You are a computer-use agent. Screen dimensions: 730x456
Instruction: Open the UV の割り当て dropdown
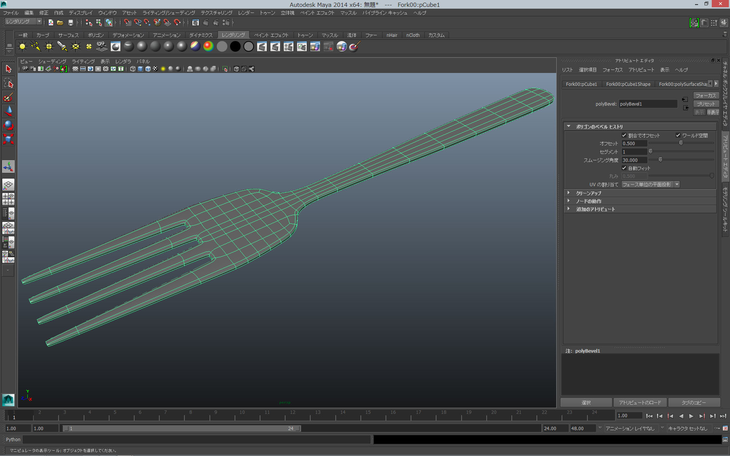point(677,184)
